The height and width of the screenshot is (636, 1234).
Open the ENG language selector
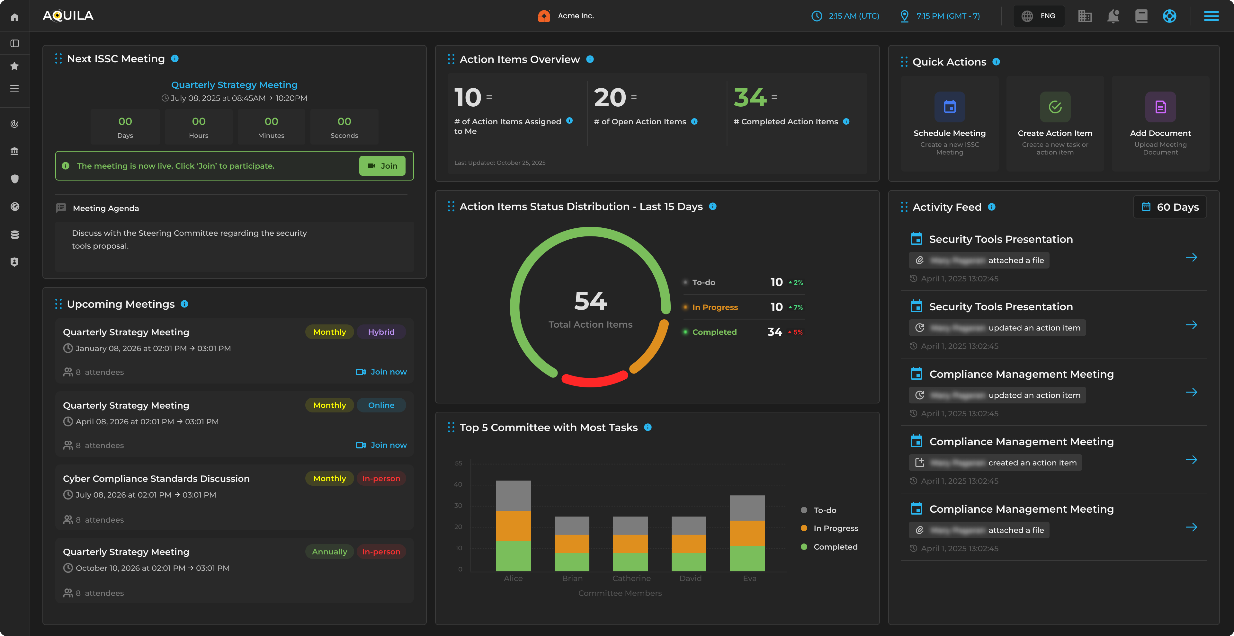click(x=1039, y=16)
